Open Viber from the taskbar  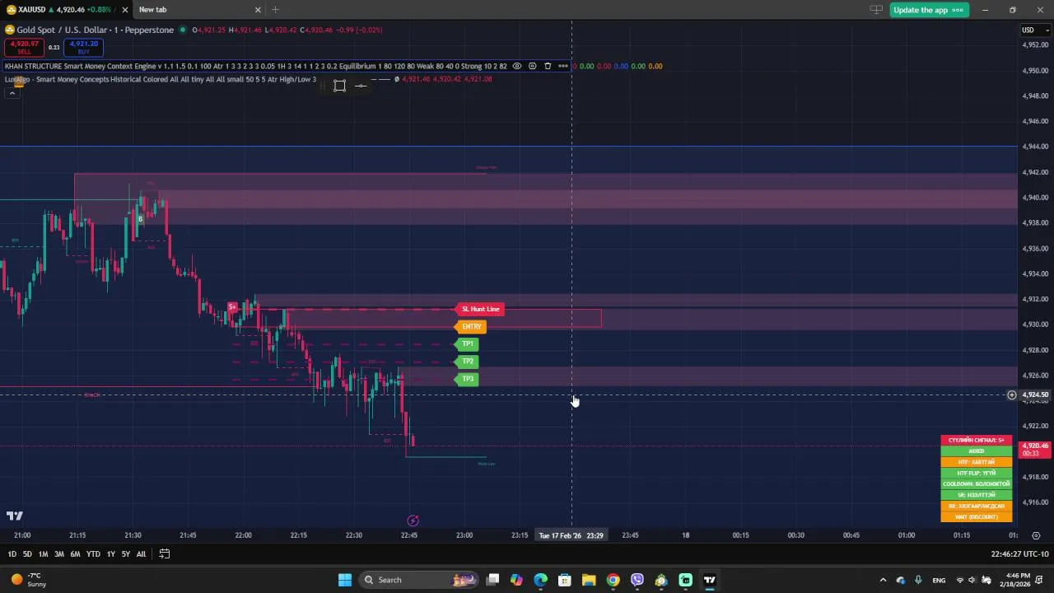tap(637, 580)
